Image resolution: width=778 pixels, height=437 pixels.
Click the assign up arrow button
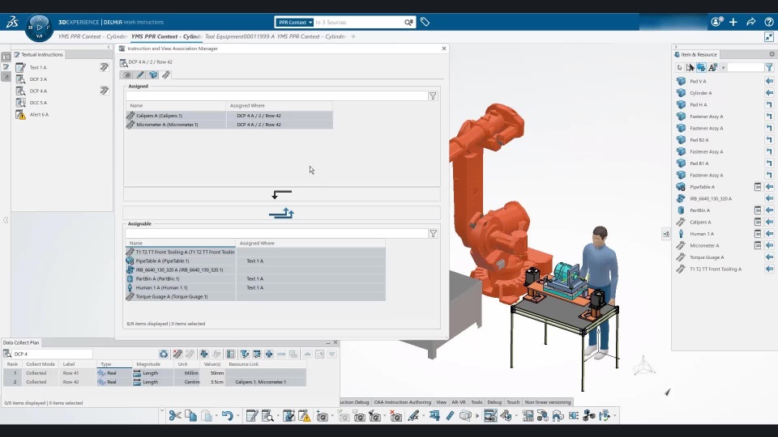pos(281,214)
